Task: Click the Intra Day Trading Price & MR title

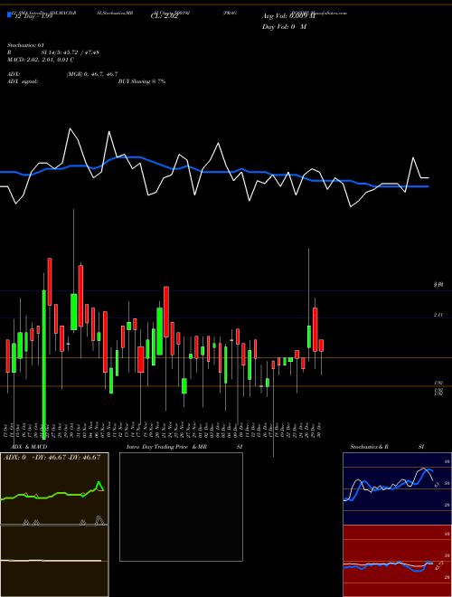Action: coord(166,447)
